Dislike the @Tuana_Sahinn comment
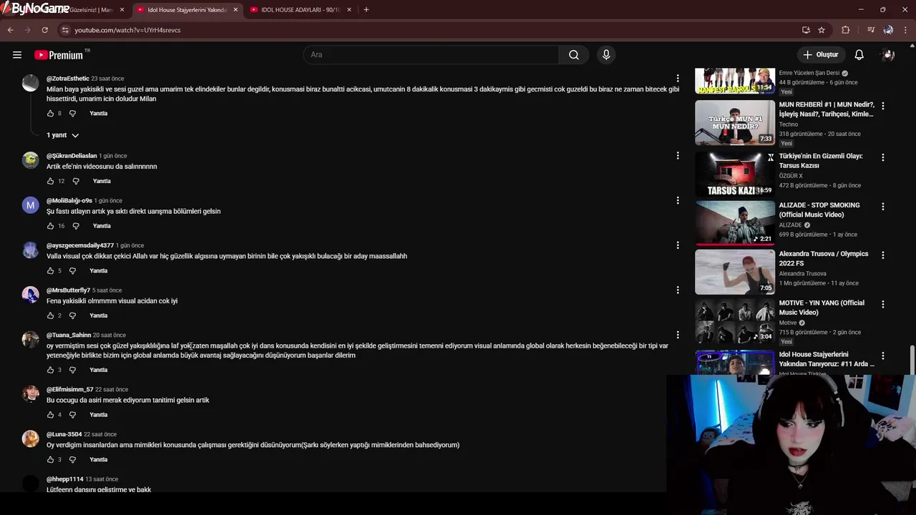The width and height of the screenshot is (916, 515). point(72,370)
